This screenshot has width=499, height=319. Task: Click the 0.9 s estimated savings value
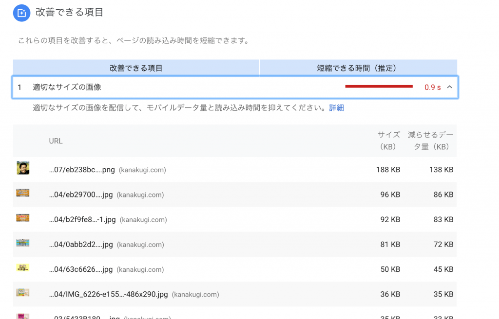[x=433, y=88]
